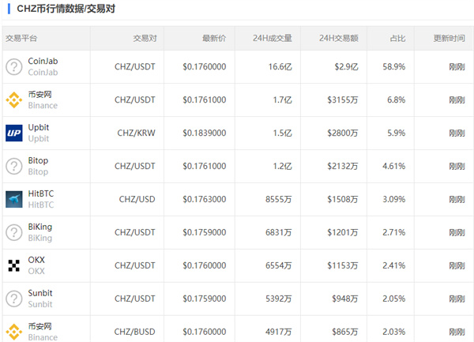Open the Upbit exchange name link
The height and width of the screenshot is (342, 474).
(x=39, y=127)
